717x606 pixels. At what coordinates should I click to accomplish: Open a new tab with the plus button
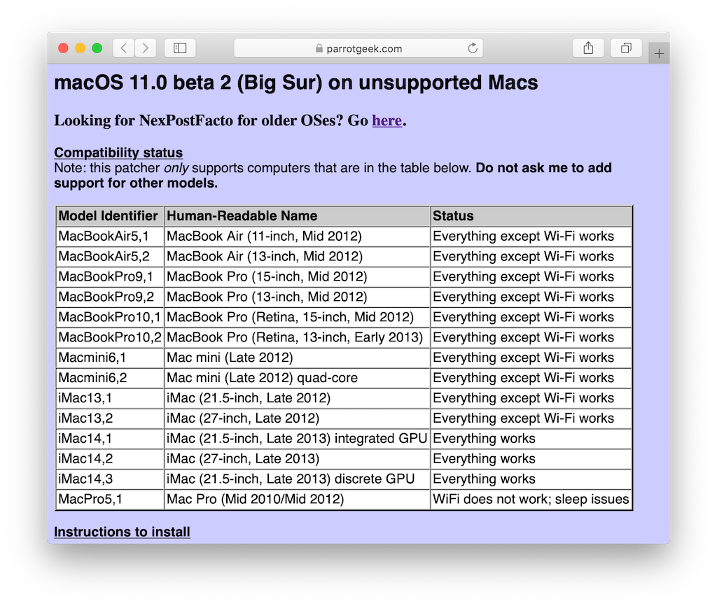coord(659,53)
